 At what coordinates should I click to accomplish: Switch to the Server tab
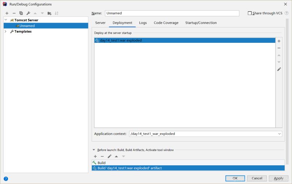tap(100, 23)
